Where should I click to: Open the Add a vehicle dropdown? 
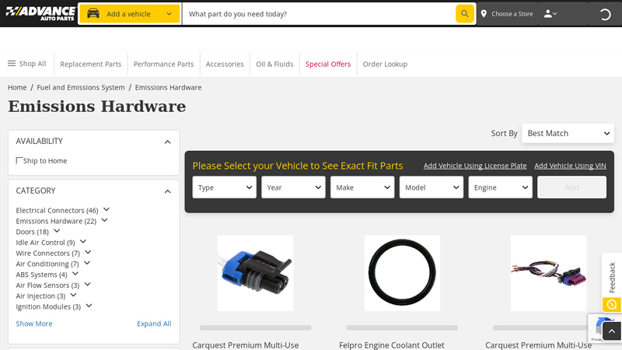click(130, 14)
